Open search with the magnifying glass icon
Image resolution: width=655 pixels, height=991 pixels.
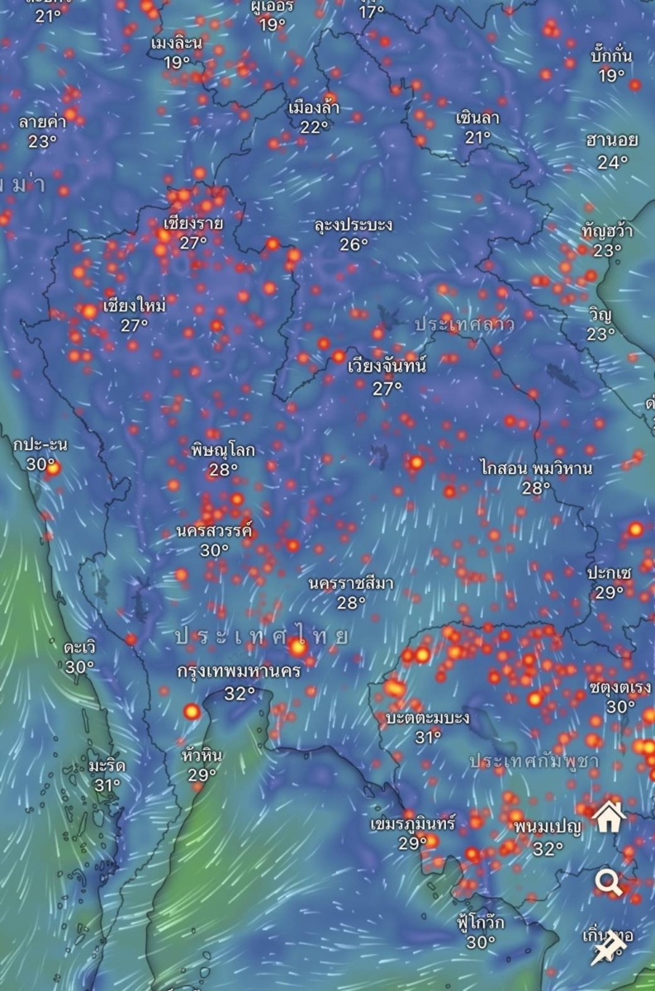609,883
